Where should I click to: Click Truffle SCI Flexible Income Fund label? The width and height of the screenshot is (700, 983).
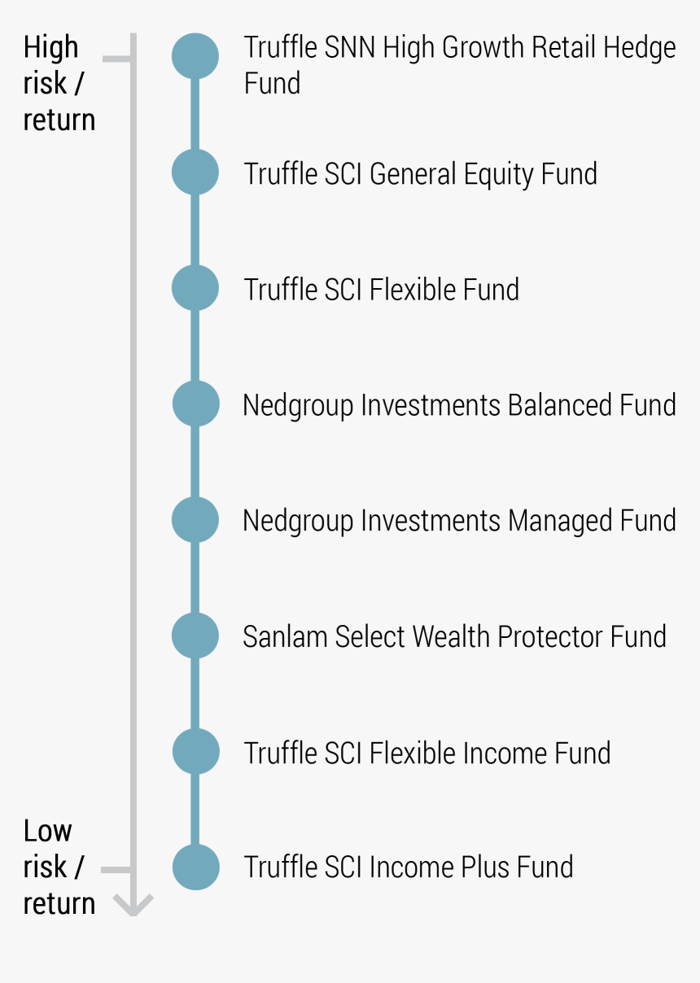(427, 753)
